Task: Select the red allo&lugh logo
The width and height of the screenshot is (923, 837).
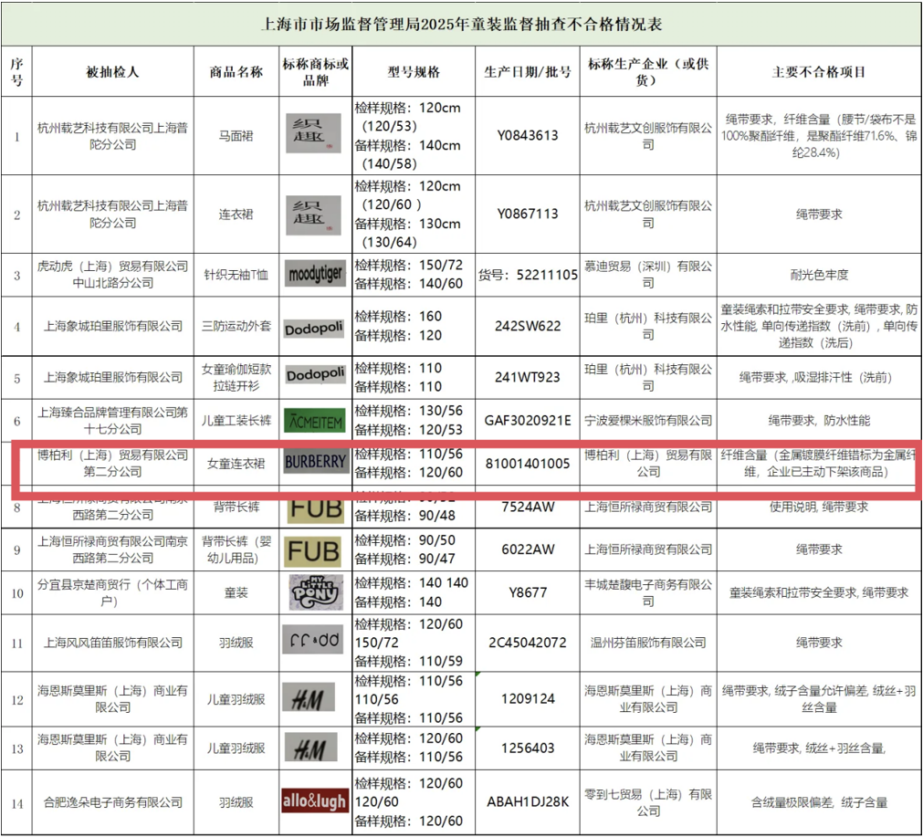Action: 315,801
